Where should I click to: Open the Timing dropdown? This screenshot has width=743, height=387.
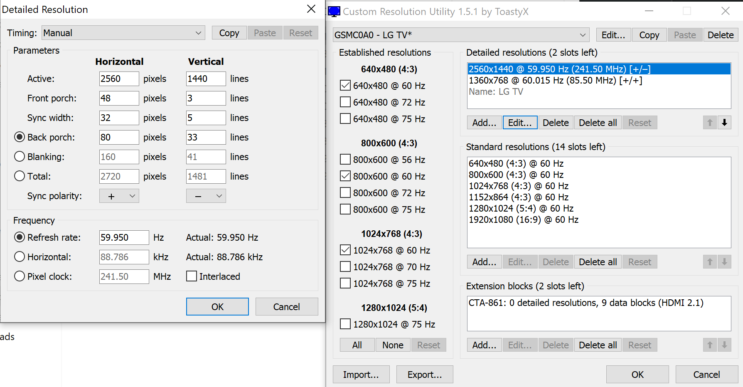[123, 33]
